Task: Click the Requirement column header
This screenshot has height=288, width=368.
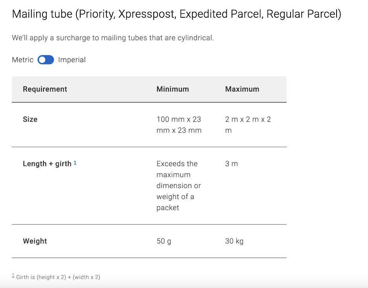Action: (45, 89)
